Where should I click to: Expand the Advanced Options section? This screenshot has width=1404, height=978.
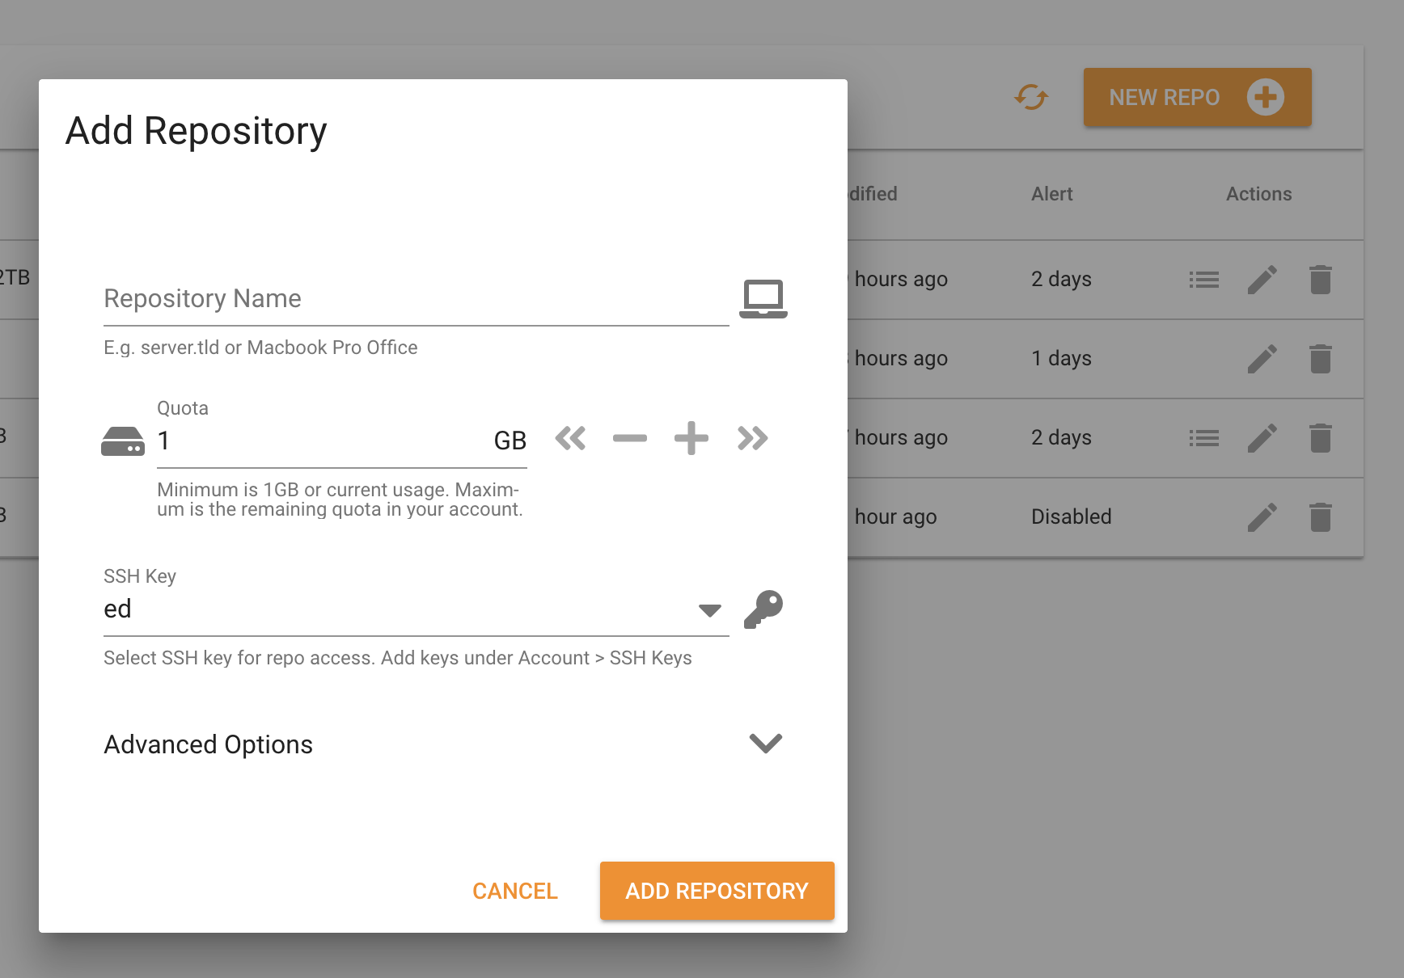[x=765, y=744]
